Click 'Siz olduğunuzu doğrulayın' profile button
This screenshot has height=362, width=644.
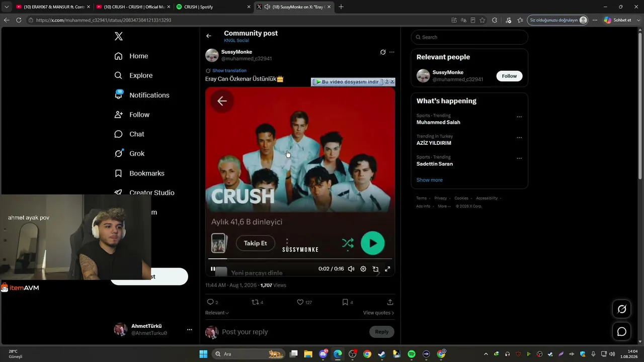point(558,20)
